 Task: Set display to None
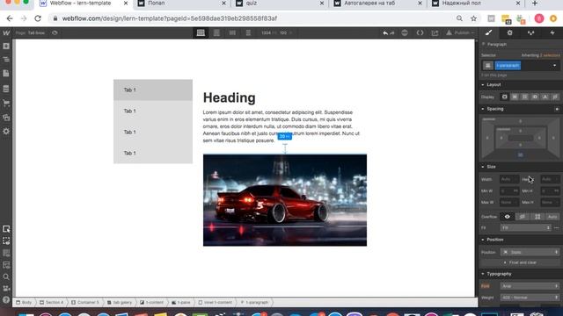555,97
